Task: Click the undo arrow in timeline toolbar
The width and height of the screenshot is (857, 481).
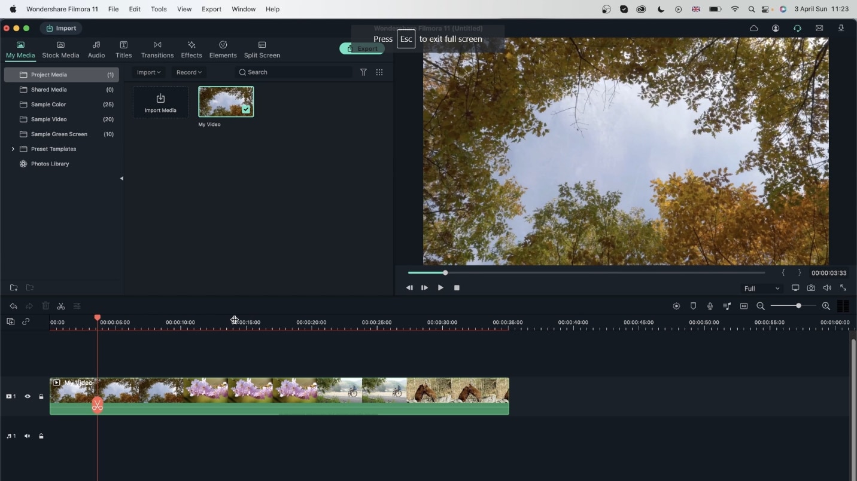Action: [x=13, y=306]
